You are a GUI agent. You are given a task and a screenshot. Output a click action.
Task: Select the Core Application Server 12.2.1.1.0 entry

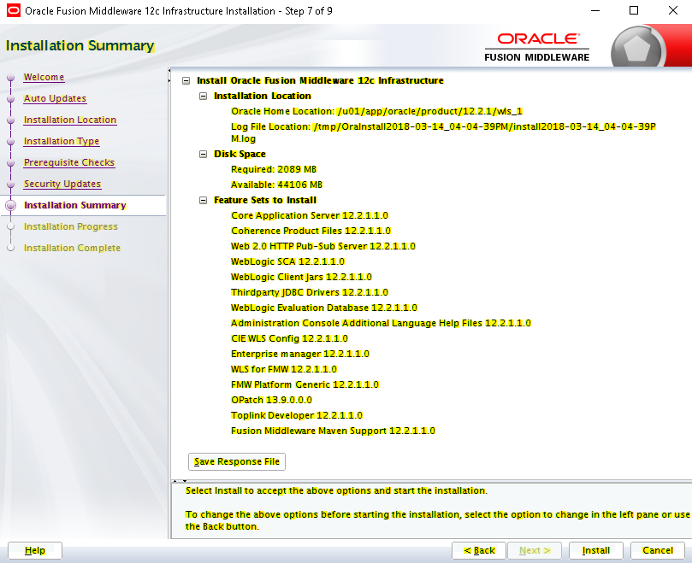pyautogui.click(x=310, y=215)
